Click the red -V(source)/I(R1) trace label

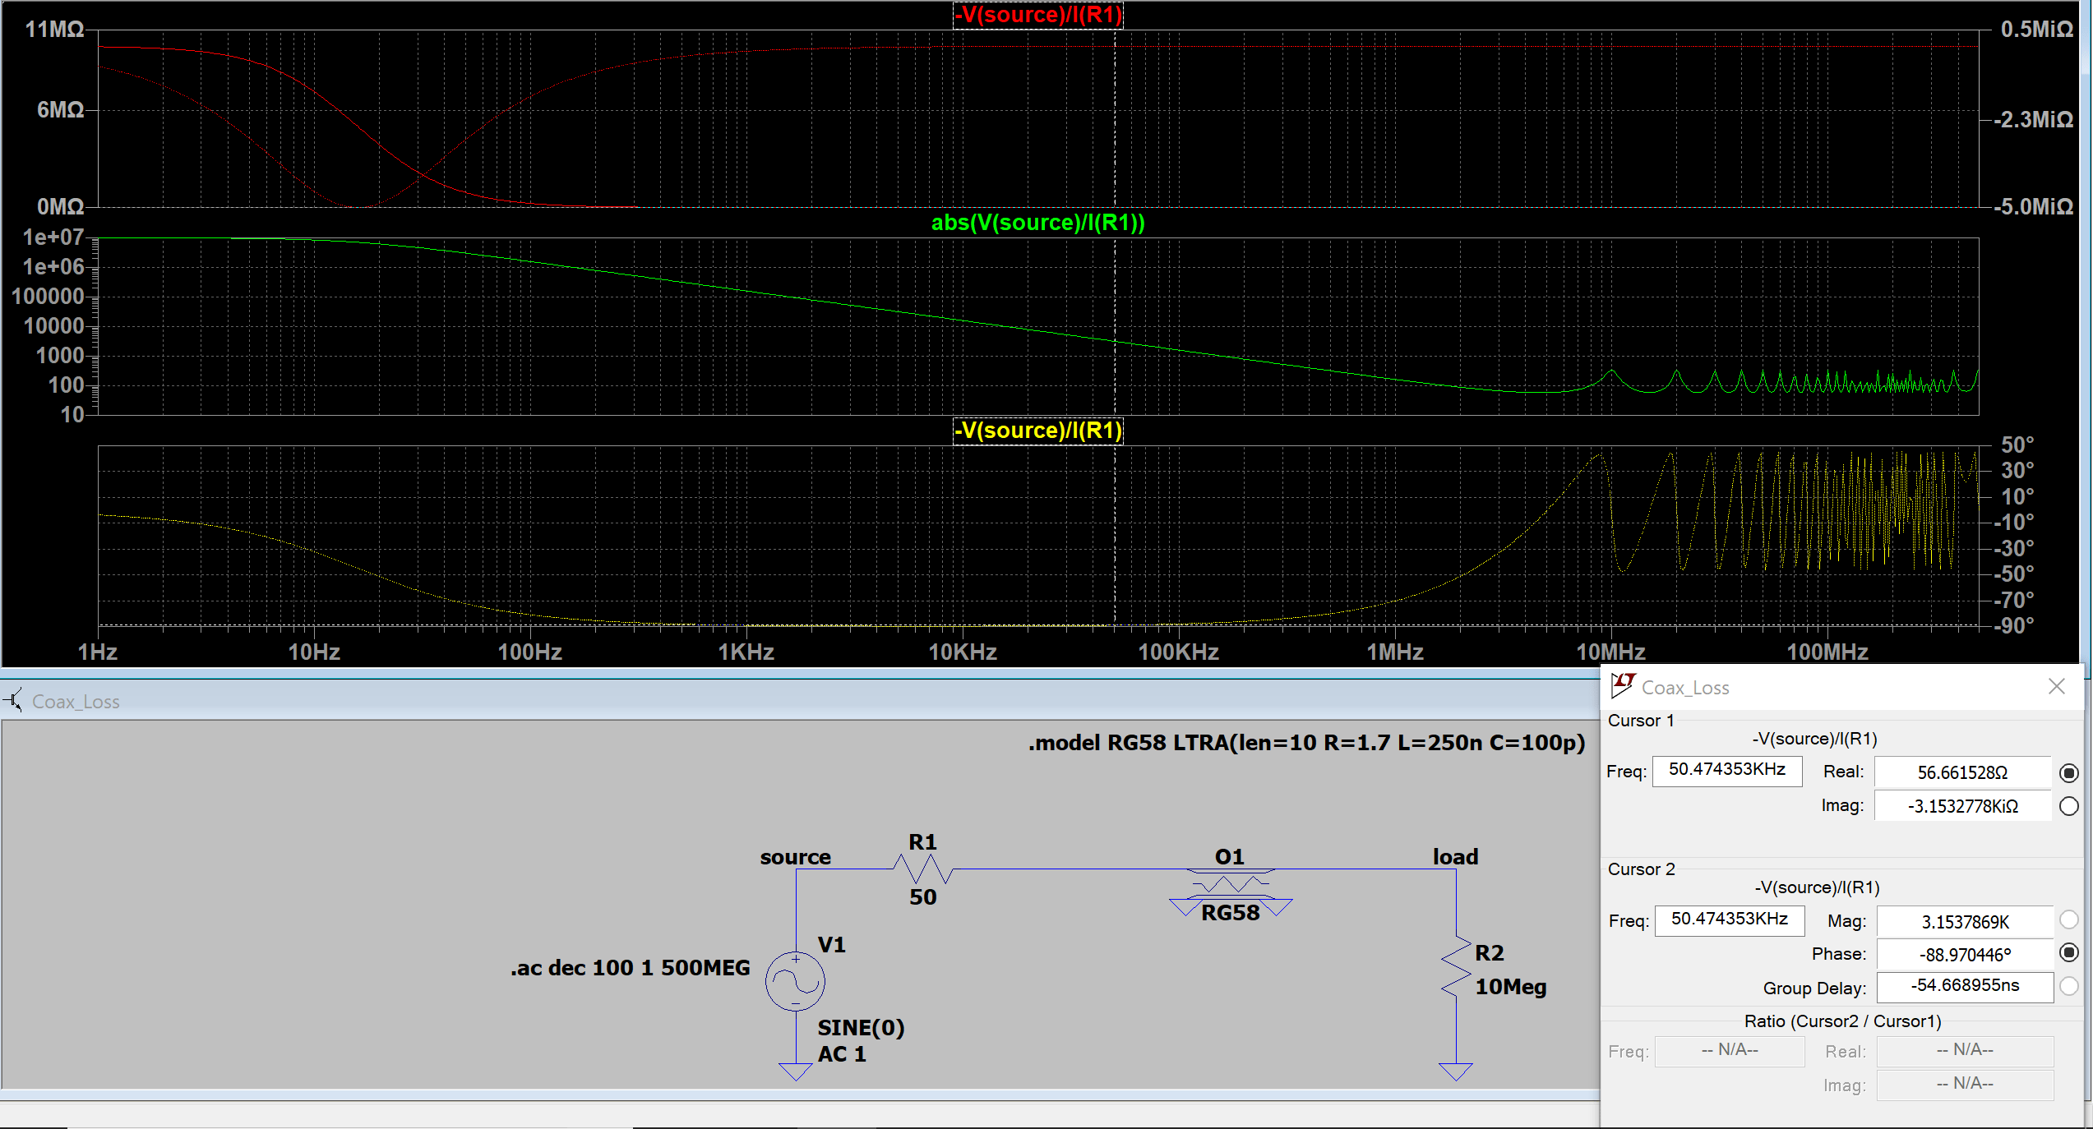(x=1038, y=15)
